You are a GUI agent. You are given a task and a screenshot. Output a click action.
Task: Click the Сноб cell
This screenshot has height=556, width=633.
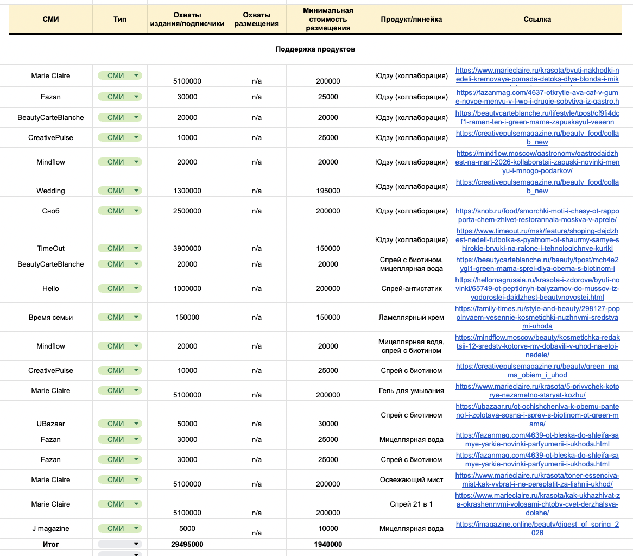tap(50, 211)
